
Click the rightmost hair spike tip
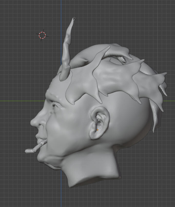(x=166, y=74)
